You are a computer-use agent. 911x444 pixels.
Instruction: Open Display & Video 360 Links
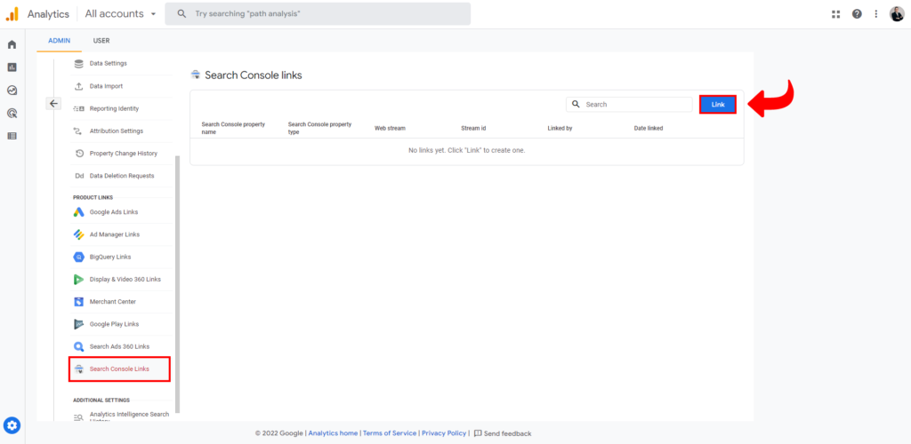[125, 280]
